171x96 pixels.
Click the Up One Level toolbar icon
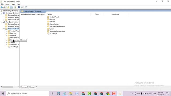8,7
